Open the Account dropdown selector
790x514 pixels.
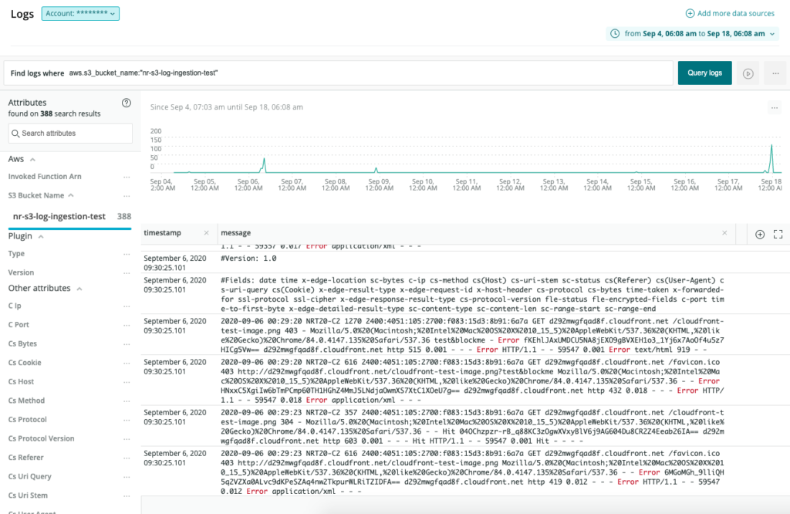[x=80, y=14]
